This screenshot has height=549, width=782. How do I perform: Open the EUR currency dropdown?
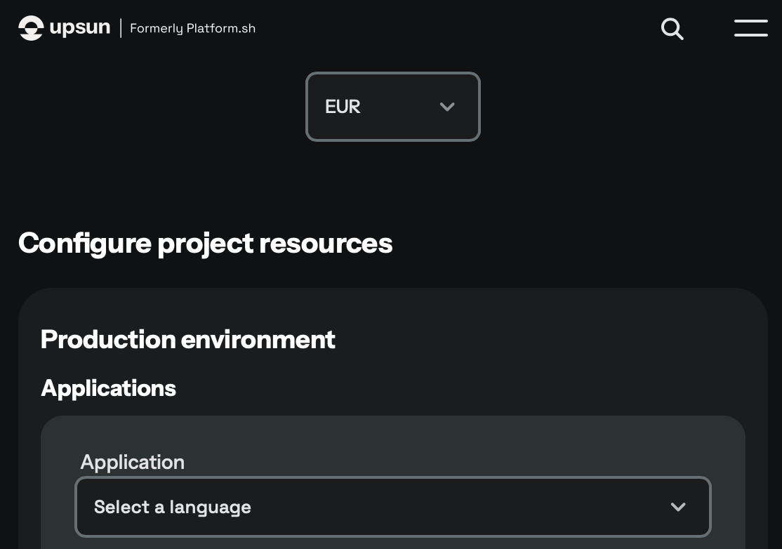pos(392,107)
